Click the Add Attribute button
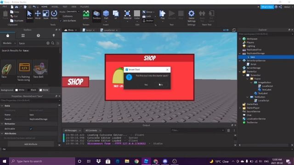The image size is (294, 165). [31, 144]
